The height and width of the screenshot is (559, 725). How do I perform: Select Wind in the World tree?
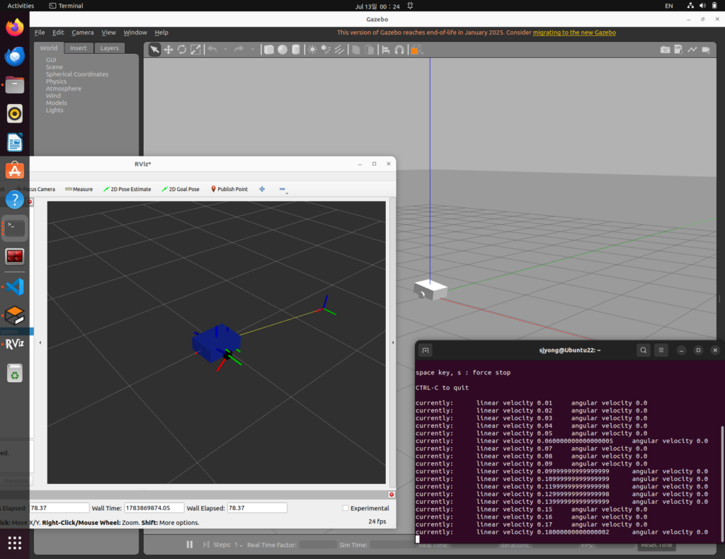tap(53, 96)
